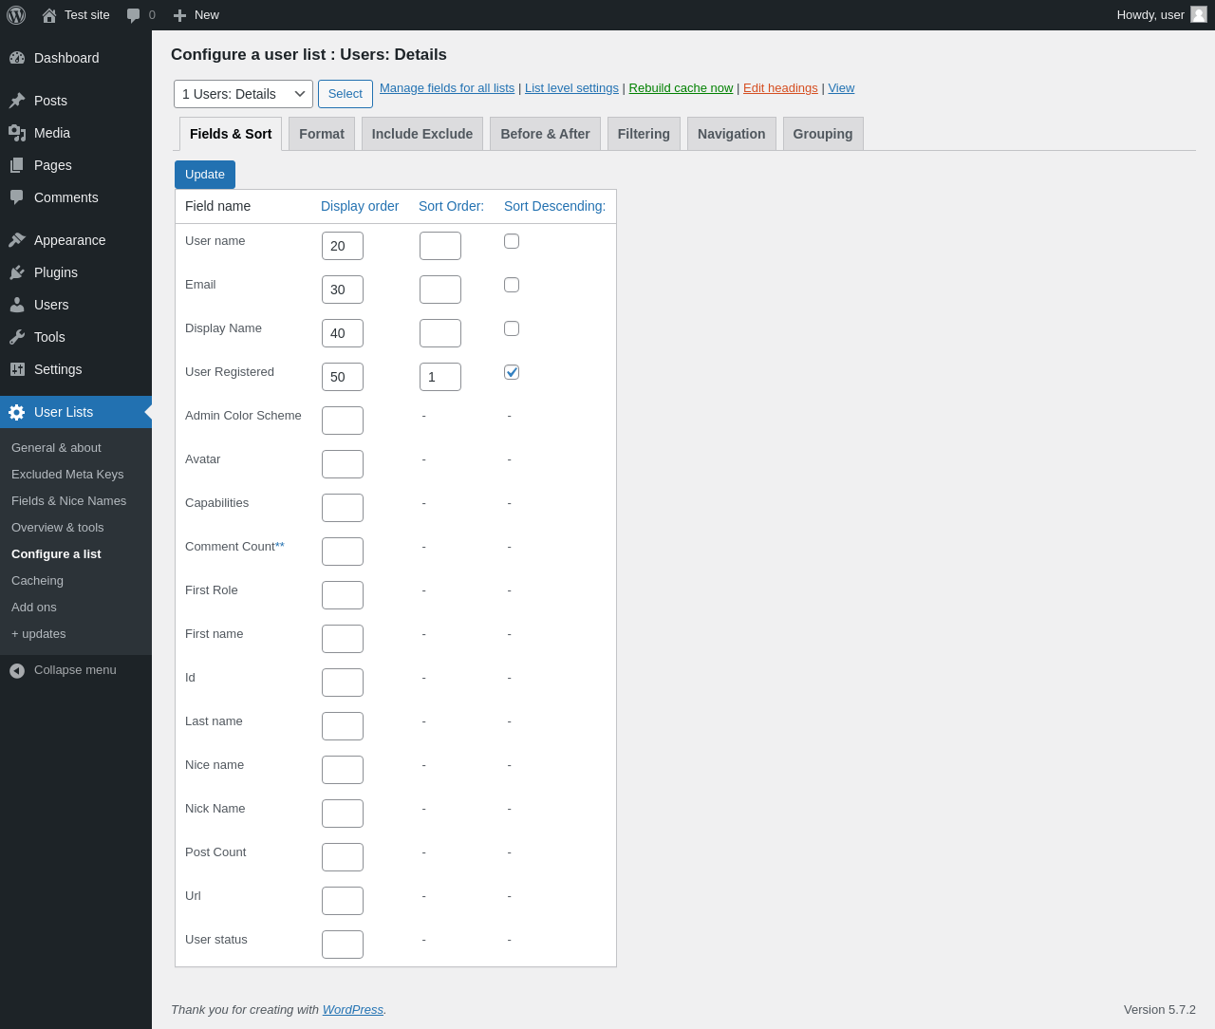This screenshot has height=1029, width=1215.
Task: Click Display order field for Avatar
Action: pos(343,464)
